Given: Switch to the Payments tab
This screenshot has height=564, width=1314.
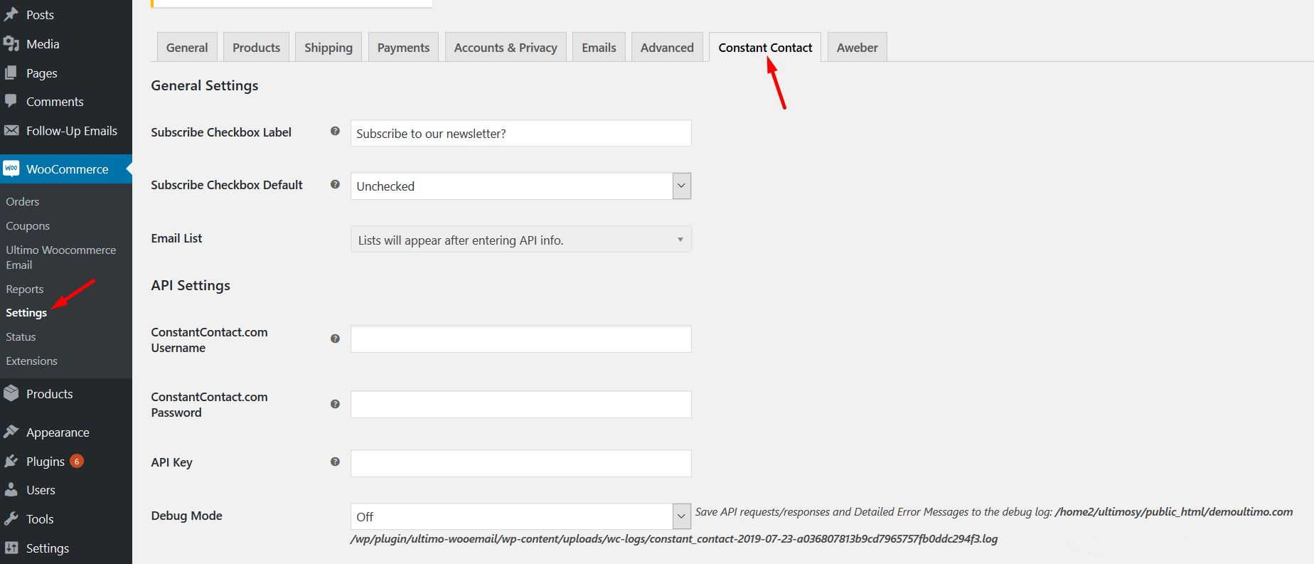Looking at the screenshot, I should (x=403, y=48).
